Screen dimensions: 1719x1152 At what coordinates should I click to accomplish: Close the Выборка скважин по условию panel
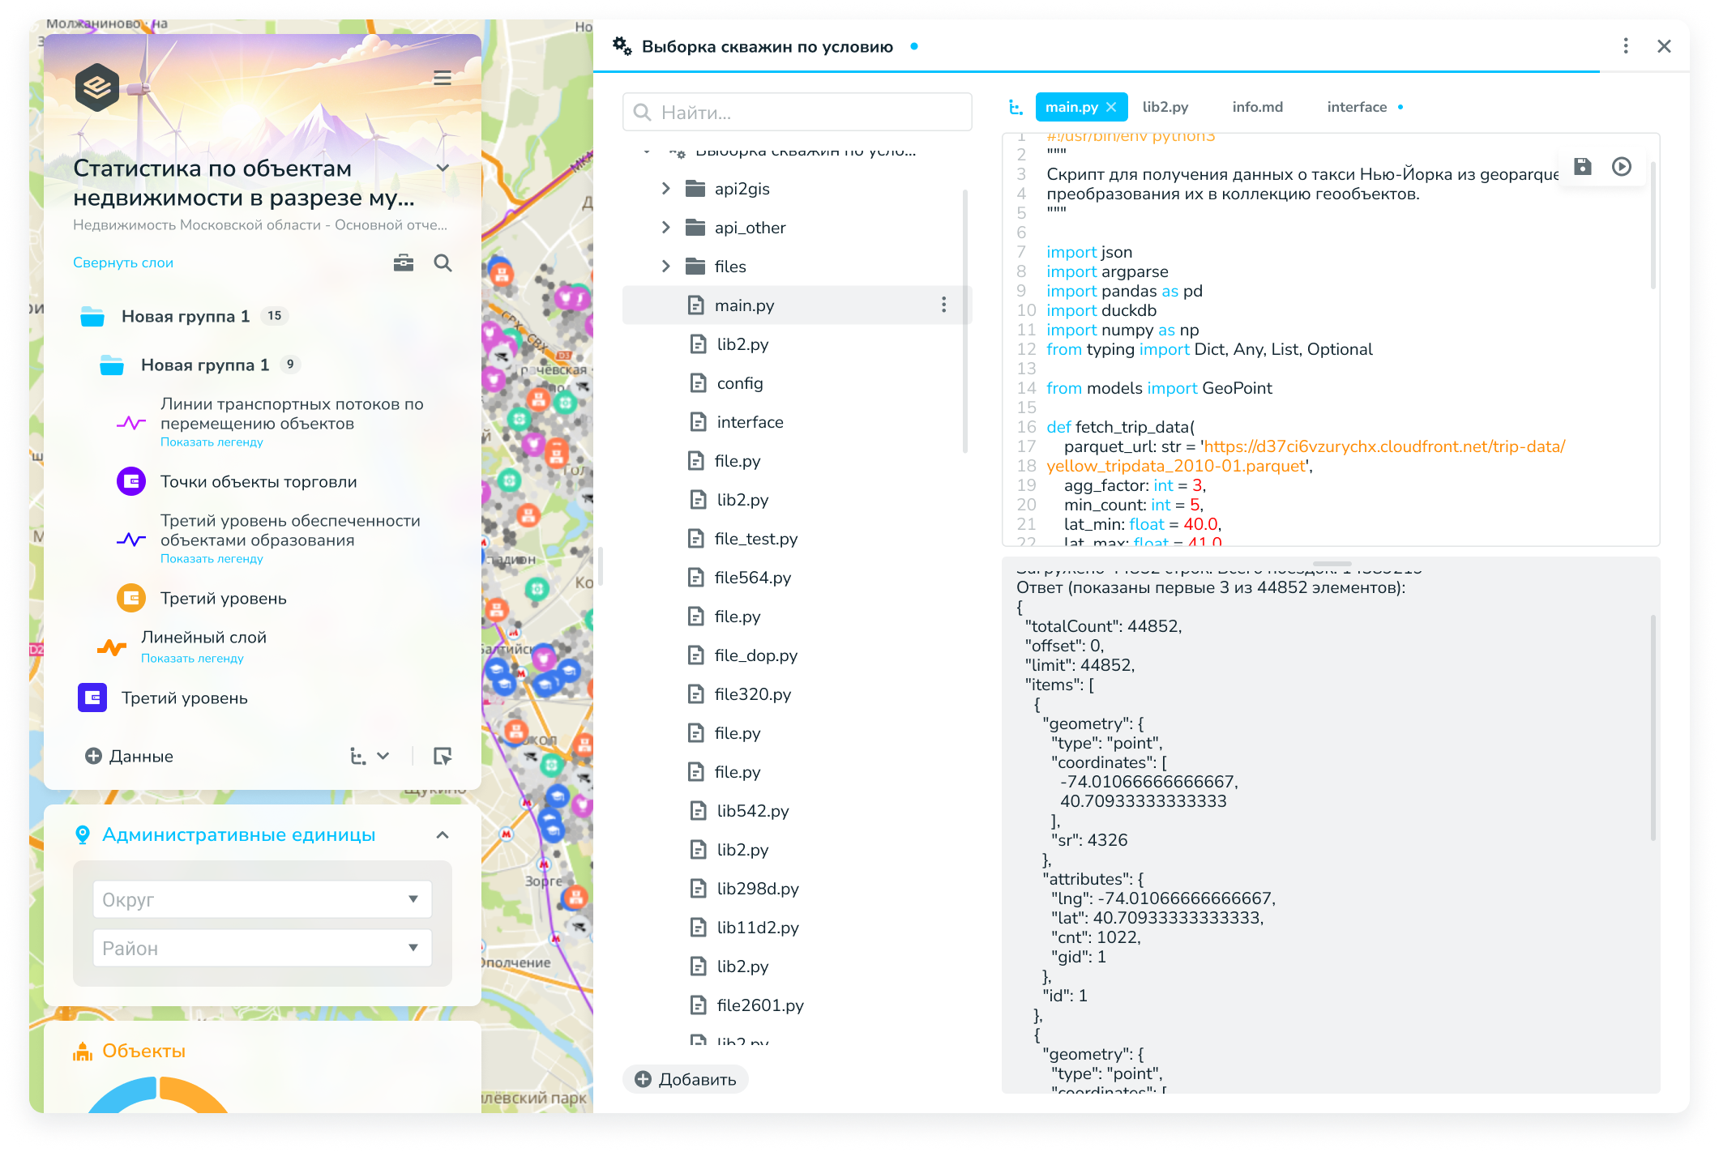pyautogui.click(x=1664, y=46)
